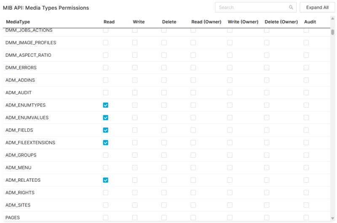337x223 pixels.
Task: Click the search magnifier icon
Action: tap(291, 8)
